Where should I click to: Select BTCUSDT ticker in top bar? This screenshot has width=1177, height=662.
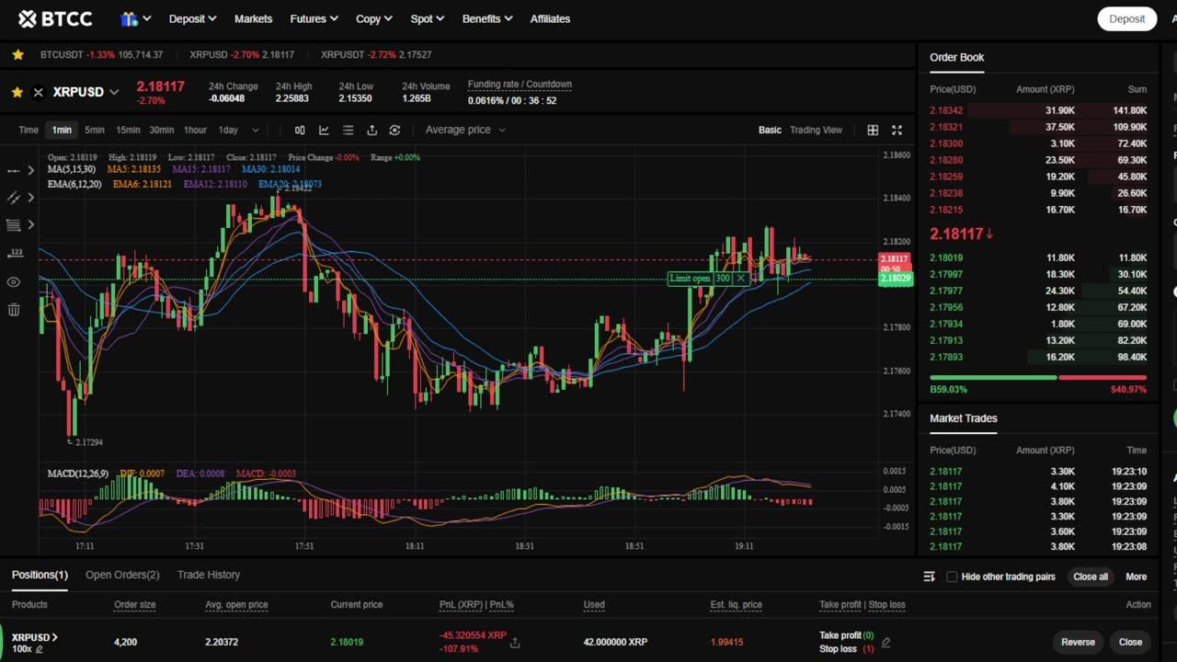101,55
